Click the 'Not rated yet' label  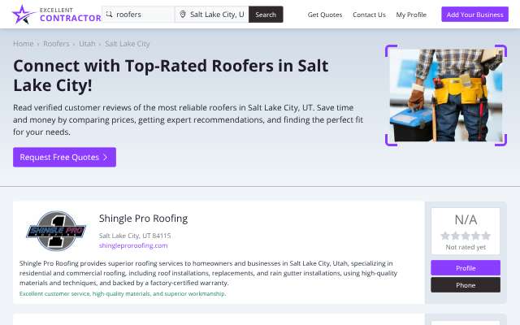[x=466, y=247]
